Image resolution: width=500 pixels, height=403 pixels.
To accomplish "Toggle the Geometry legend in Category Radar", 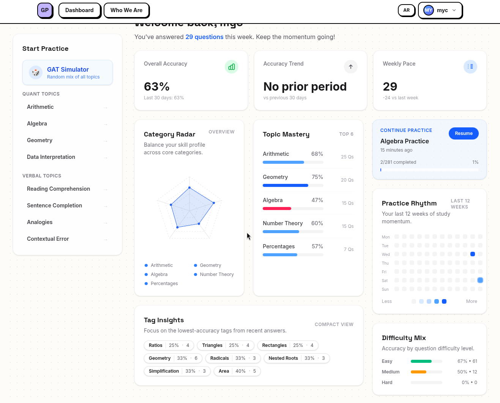I will coord(208,265).
